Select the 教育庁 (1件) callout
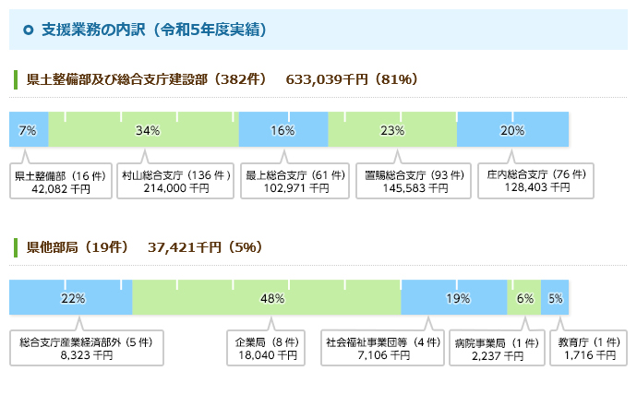 [x=589, y=348]
